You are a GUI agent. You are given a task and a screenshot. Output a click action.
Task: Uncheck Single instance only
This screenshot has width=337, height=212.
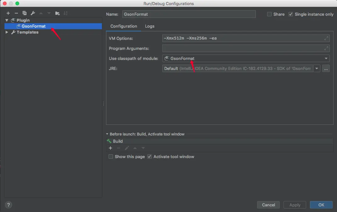point(291,14)
